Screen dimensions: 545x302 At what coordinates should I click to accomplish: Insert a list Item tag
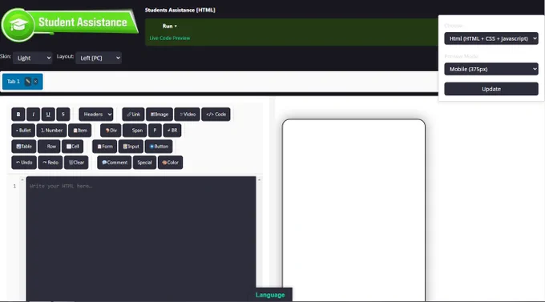pos(80,131)
